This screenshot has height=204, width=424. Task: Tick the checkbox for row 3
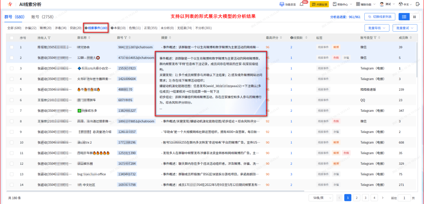point(12,68)
